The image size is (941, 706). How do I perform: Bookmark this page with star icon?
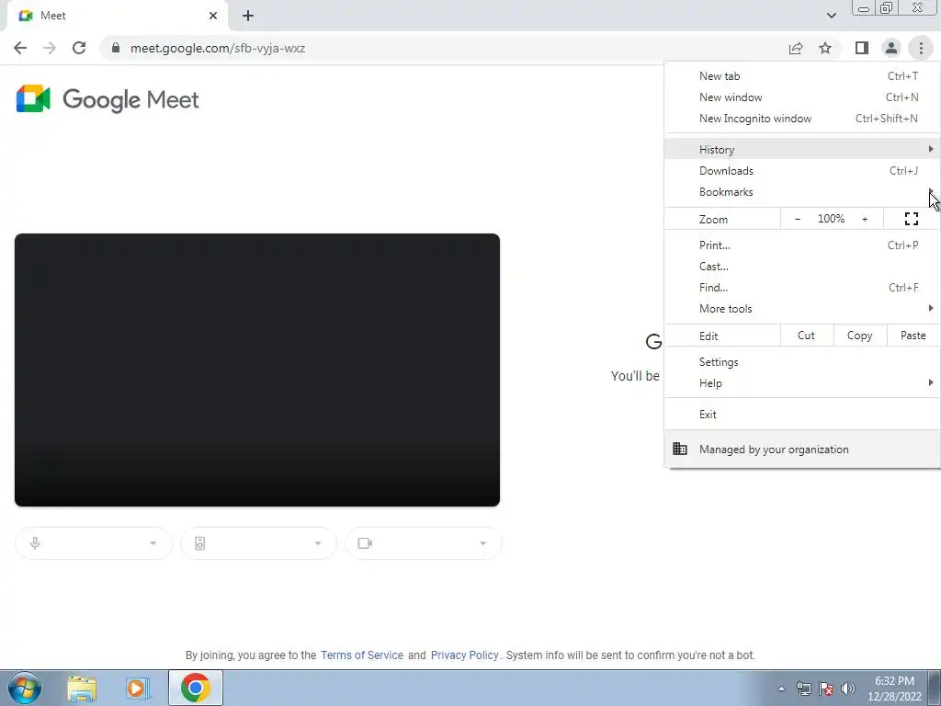(825, 48)
